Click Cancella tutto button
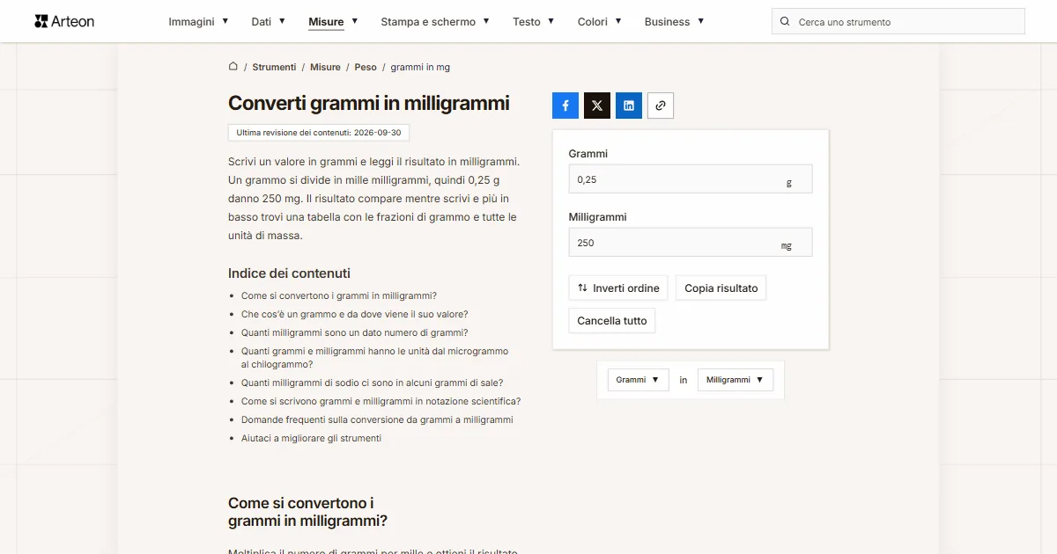The image size is (1057, 554). coord(612,321)
